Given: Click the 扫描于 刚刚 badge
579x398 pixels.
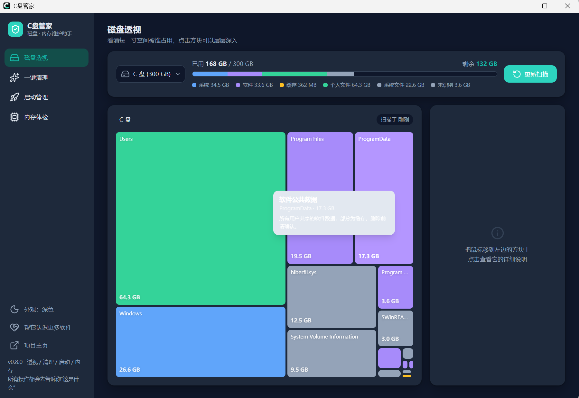Looking at the screenshot, I should click(x=395, y=120).
